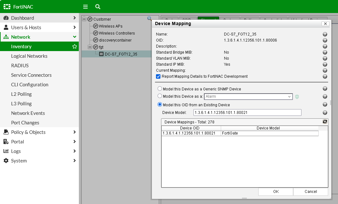This screenshot has width=338, height=204.
Task: Open help for Model this Device as a
Action: pyautogui.click(x=325, y=96)
